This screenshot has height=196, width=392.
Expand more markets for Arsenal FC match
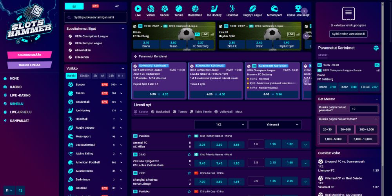coord(305,145)
